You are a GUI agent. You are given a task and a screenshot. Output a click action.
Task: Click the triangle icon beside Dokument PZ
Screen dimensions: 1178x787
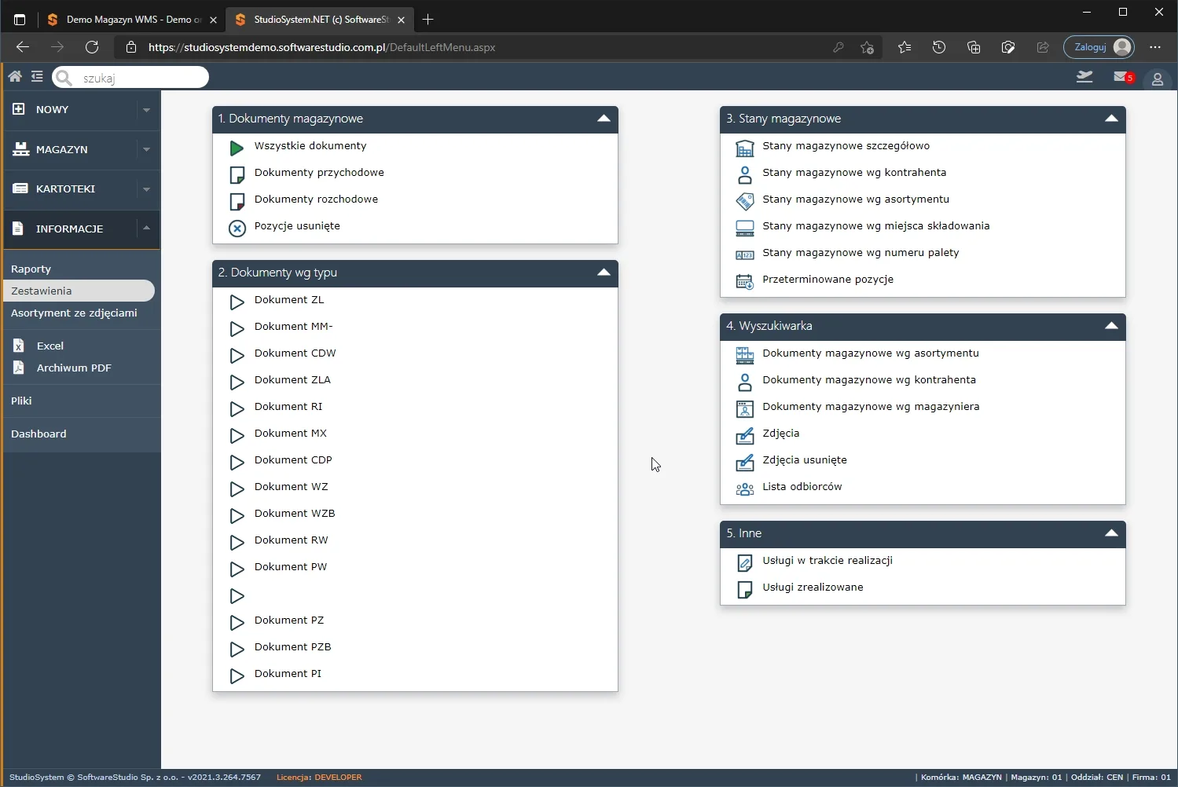point(237,623)
